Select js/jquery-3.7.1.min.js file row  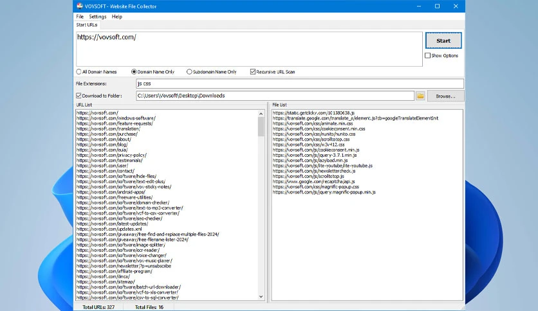pyautogui.click(x=315, y=155)
